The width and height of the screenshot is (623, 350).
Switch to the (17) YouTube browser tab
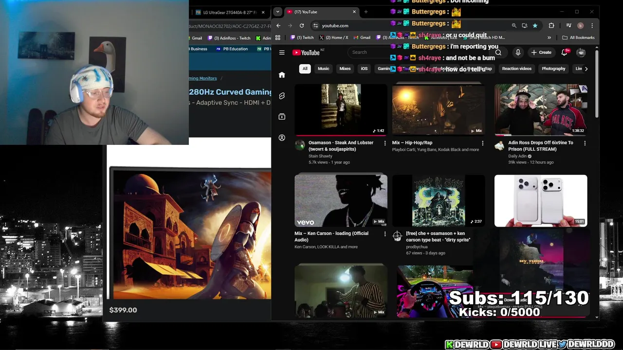(x=322, y=12)
